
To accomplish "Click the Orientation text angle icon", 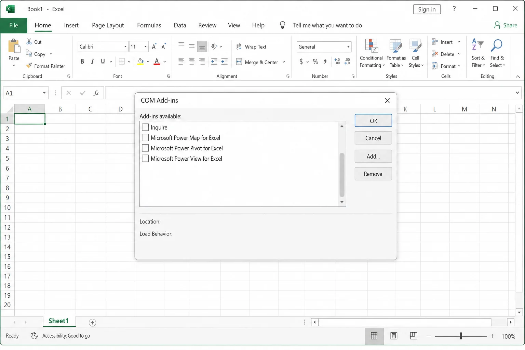I will pyautogui.click(x=214, y=46).
